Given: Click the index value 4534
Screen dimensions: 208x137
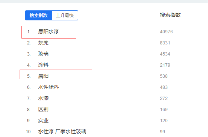Looking at the screenshot, I should (x=165, y=54).
